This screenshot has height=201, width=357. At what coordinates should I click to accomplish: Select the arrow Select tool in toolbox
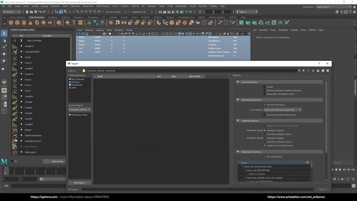click(x=4, y=33)
